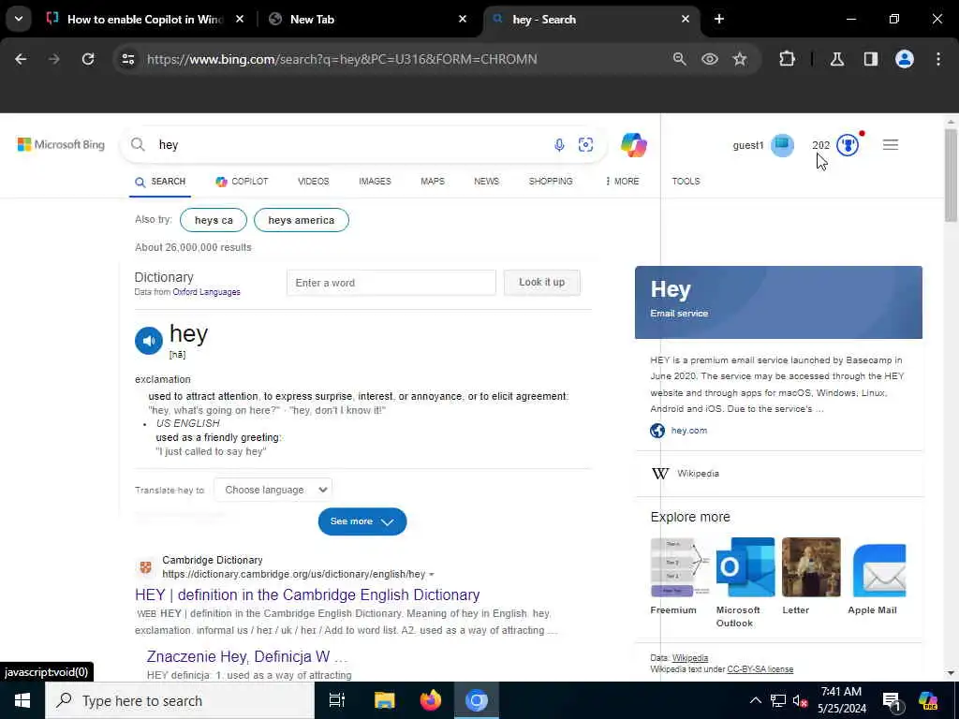Open site information icon in address bar

point(127,59)
